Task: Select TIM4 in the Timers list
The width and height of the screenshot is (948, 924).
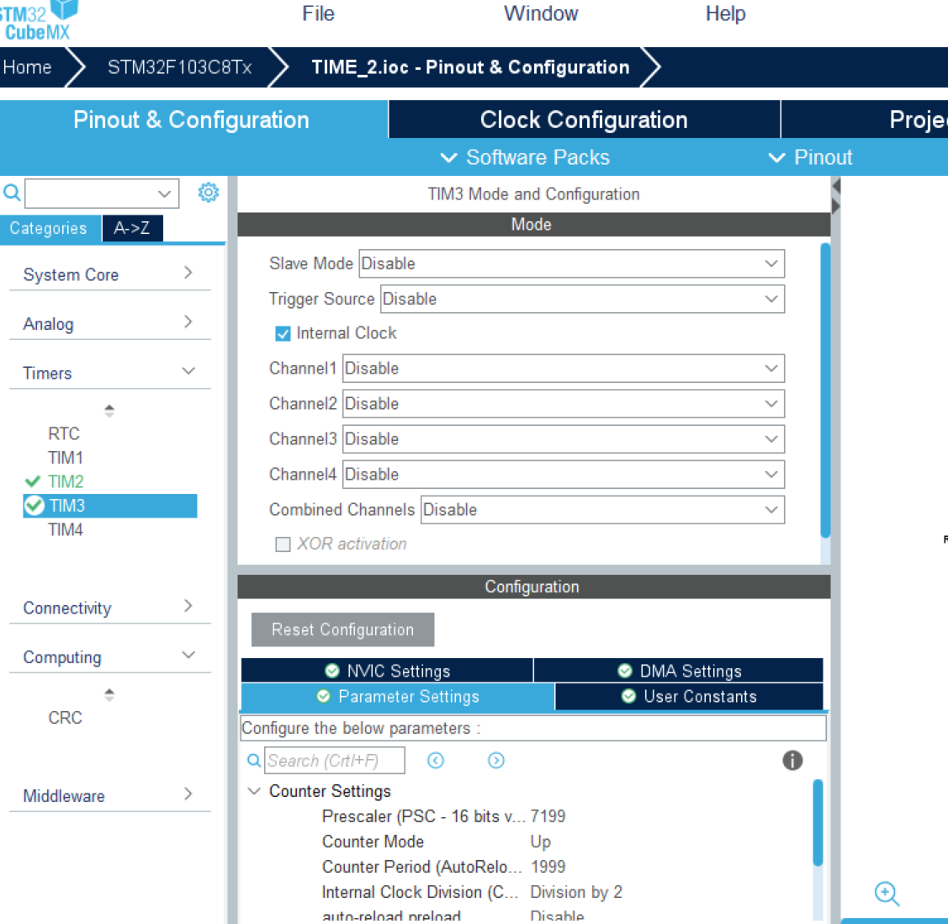Action: pos(66,529)
